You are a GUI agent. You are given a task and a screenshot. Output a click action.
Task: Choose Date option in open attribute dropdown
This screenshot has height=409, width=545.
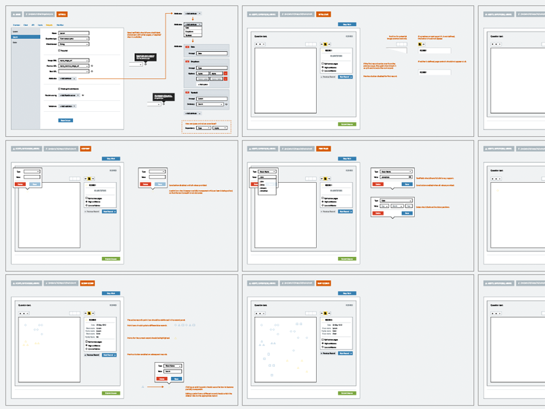[x=193, y=28]
